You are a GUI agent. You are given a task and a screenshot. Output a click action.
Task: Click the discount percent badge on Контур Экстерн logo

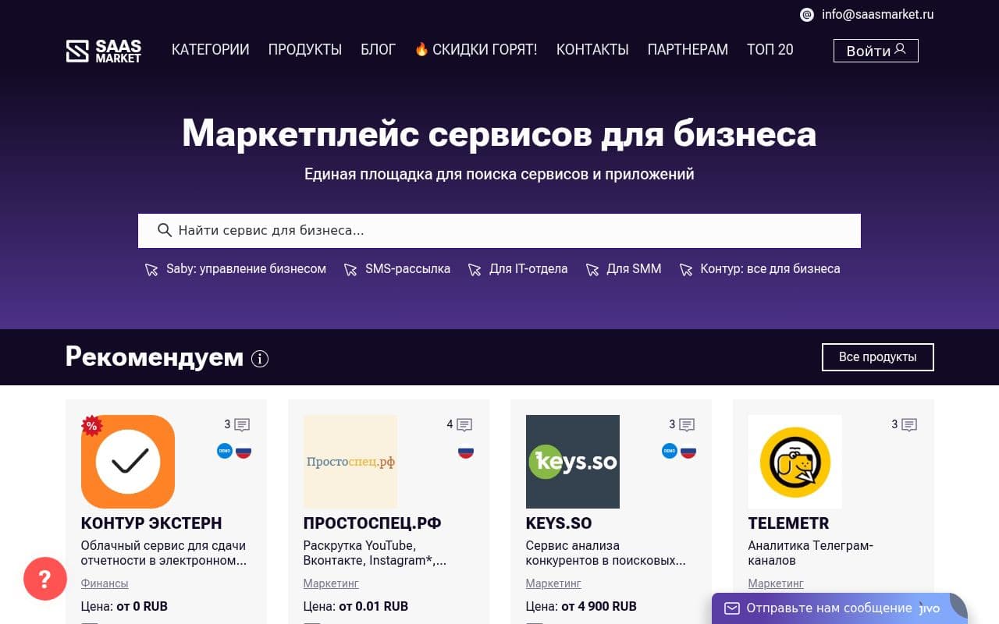pos(91,426)
